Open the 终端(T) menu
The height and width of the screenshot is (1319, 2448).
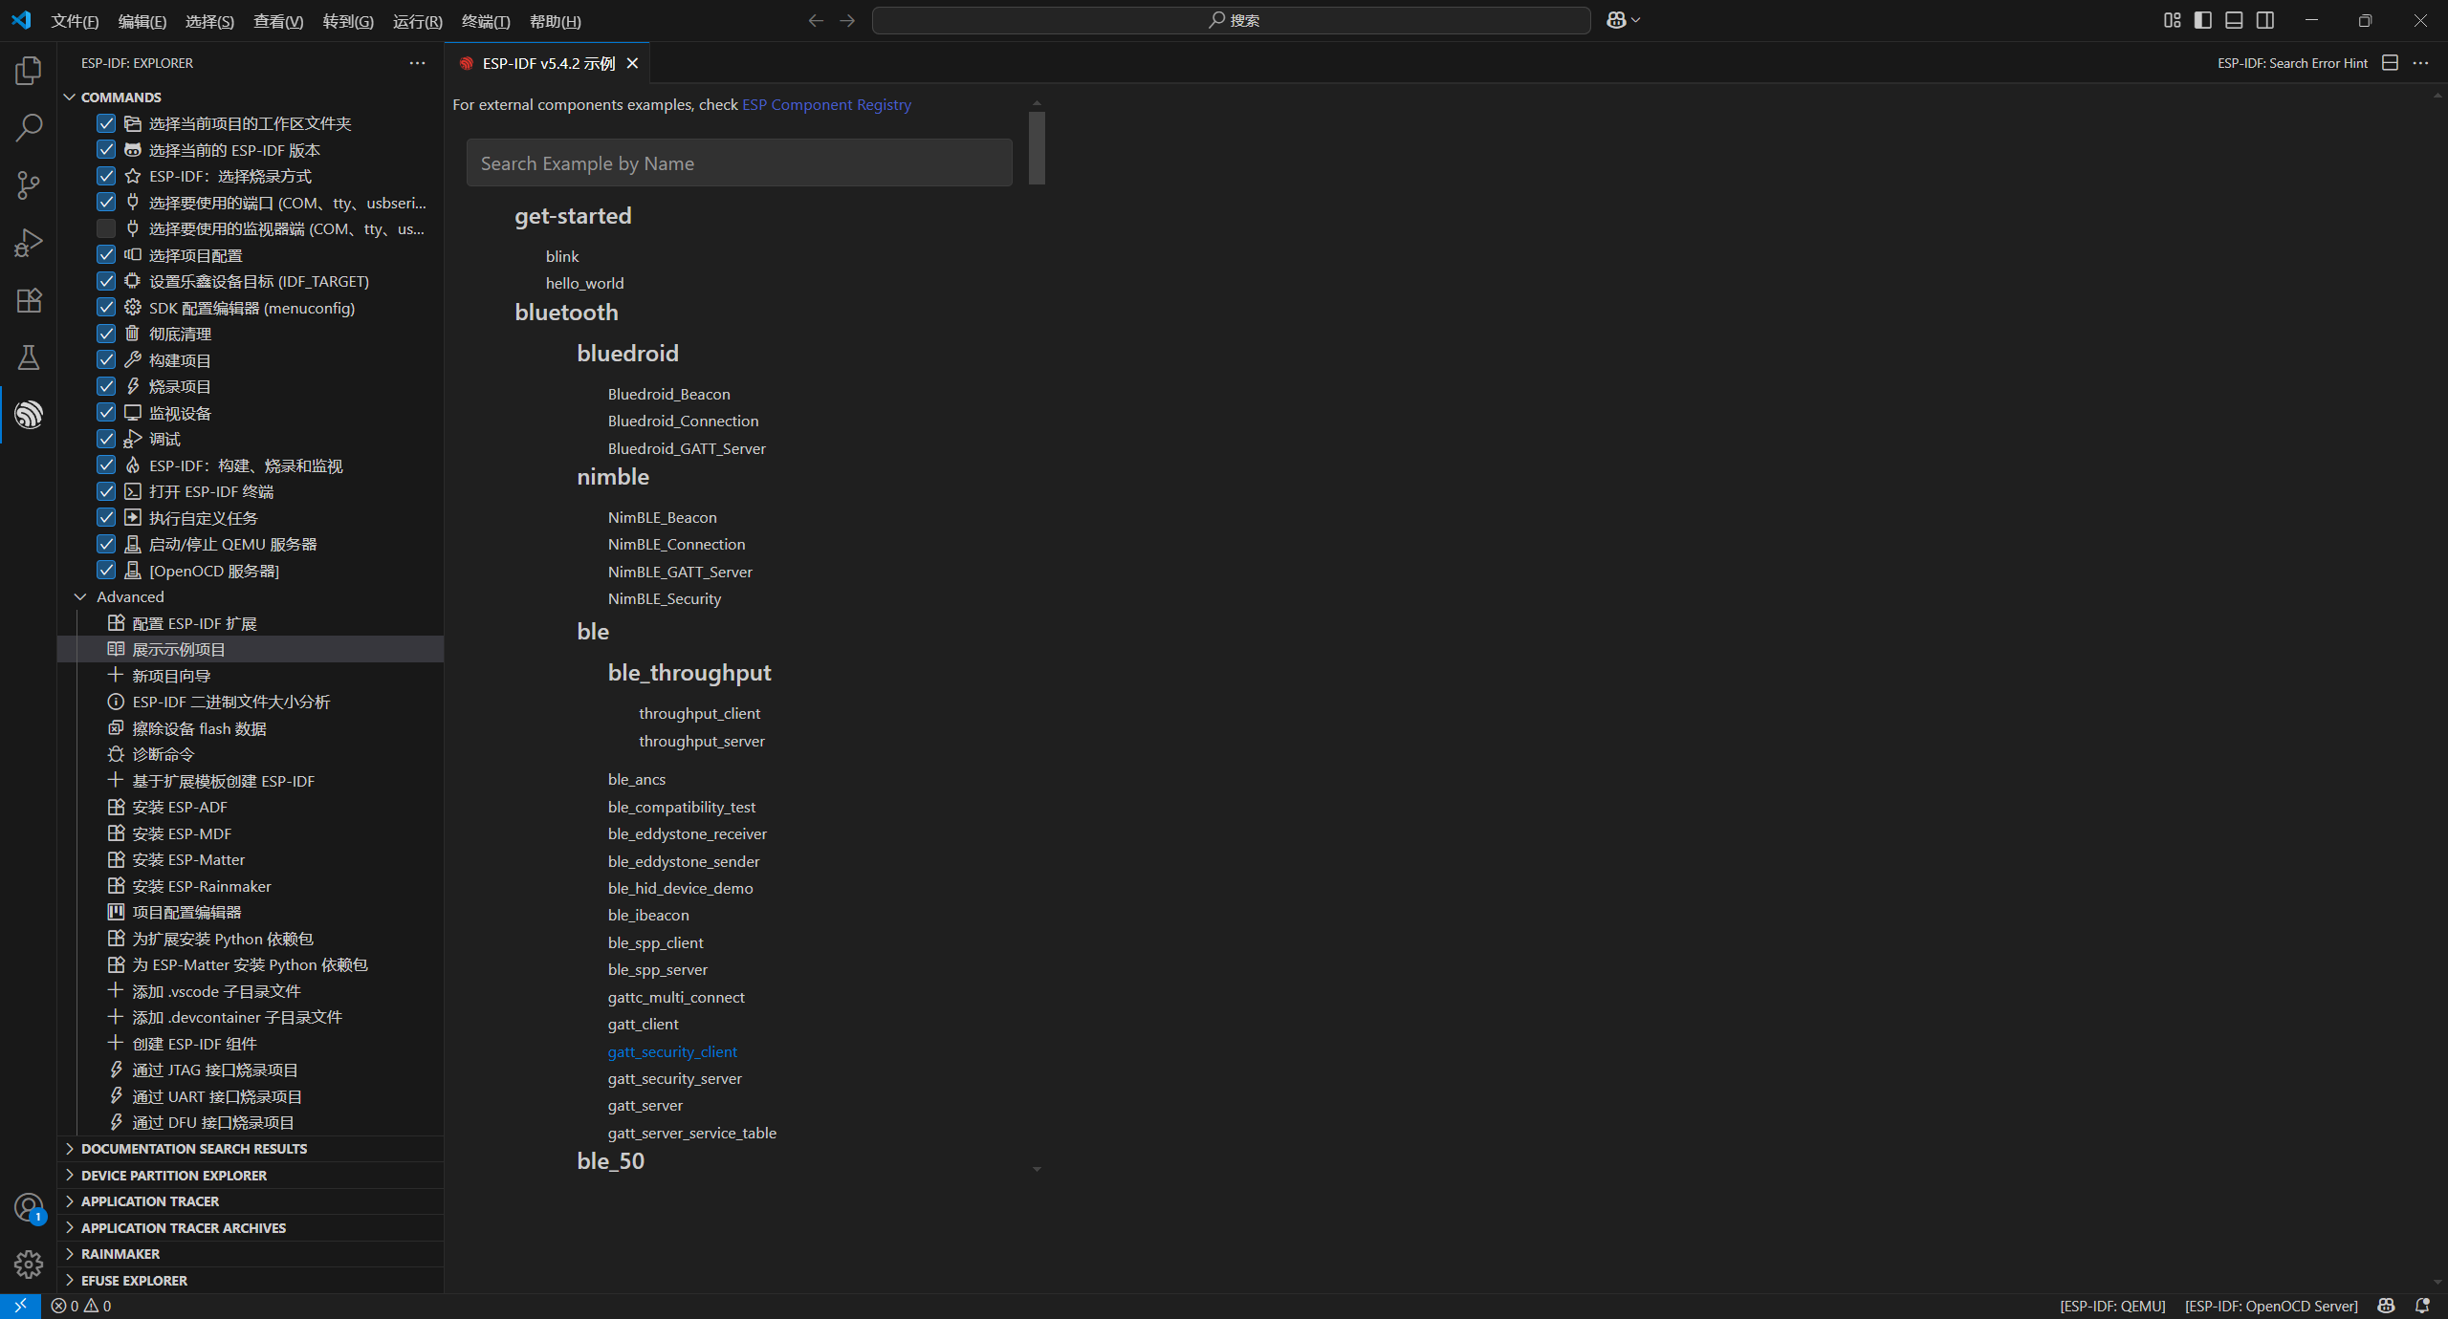point(485,21)
